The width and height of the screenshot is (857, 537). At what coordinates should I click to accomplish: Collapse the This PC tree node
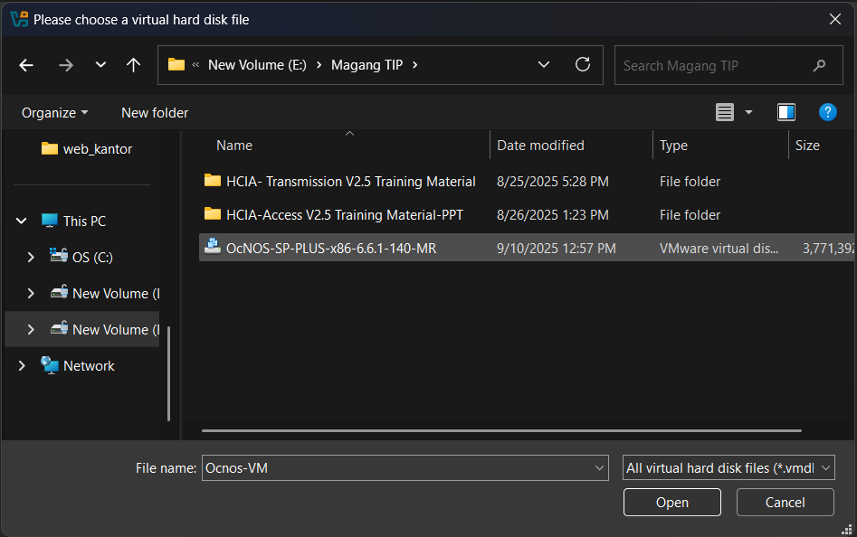pos(22,221)
